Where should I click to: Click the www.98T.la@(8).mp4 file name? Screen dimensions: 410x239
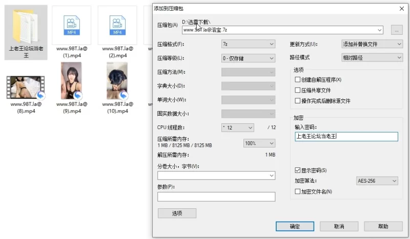pos(26,107)
